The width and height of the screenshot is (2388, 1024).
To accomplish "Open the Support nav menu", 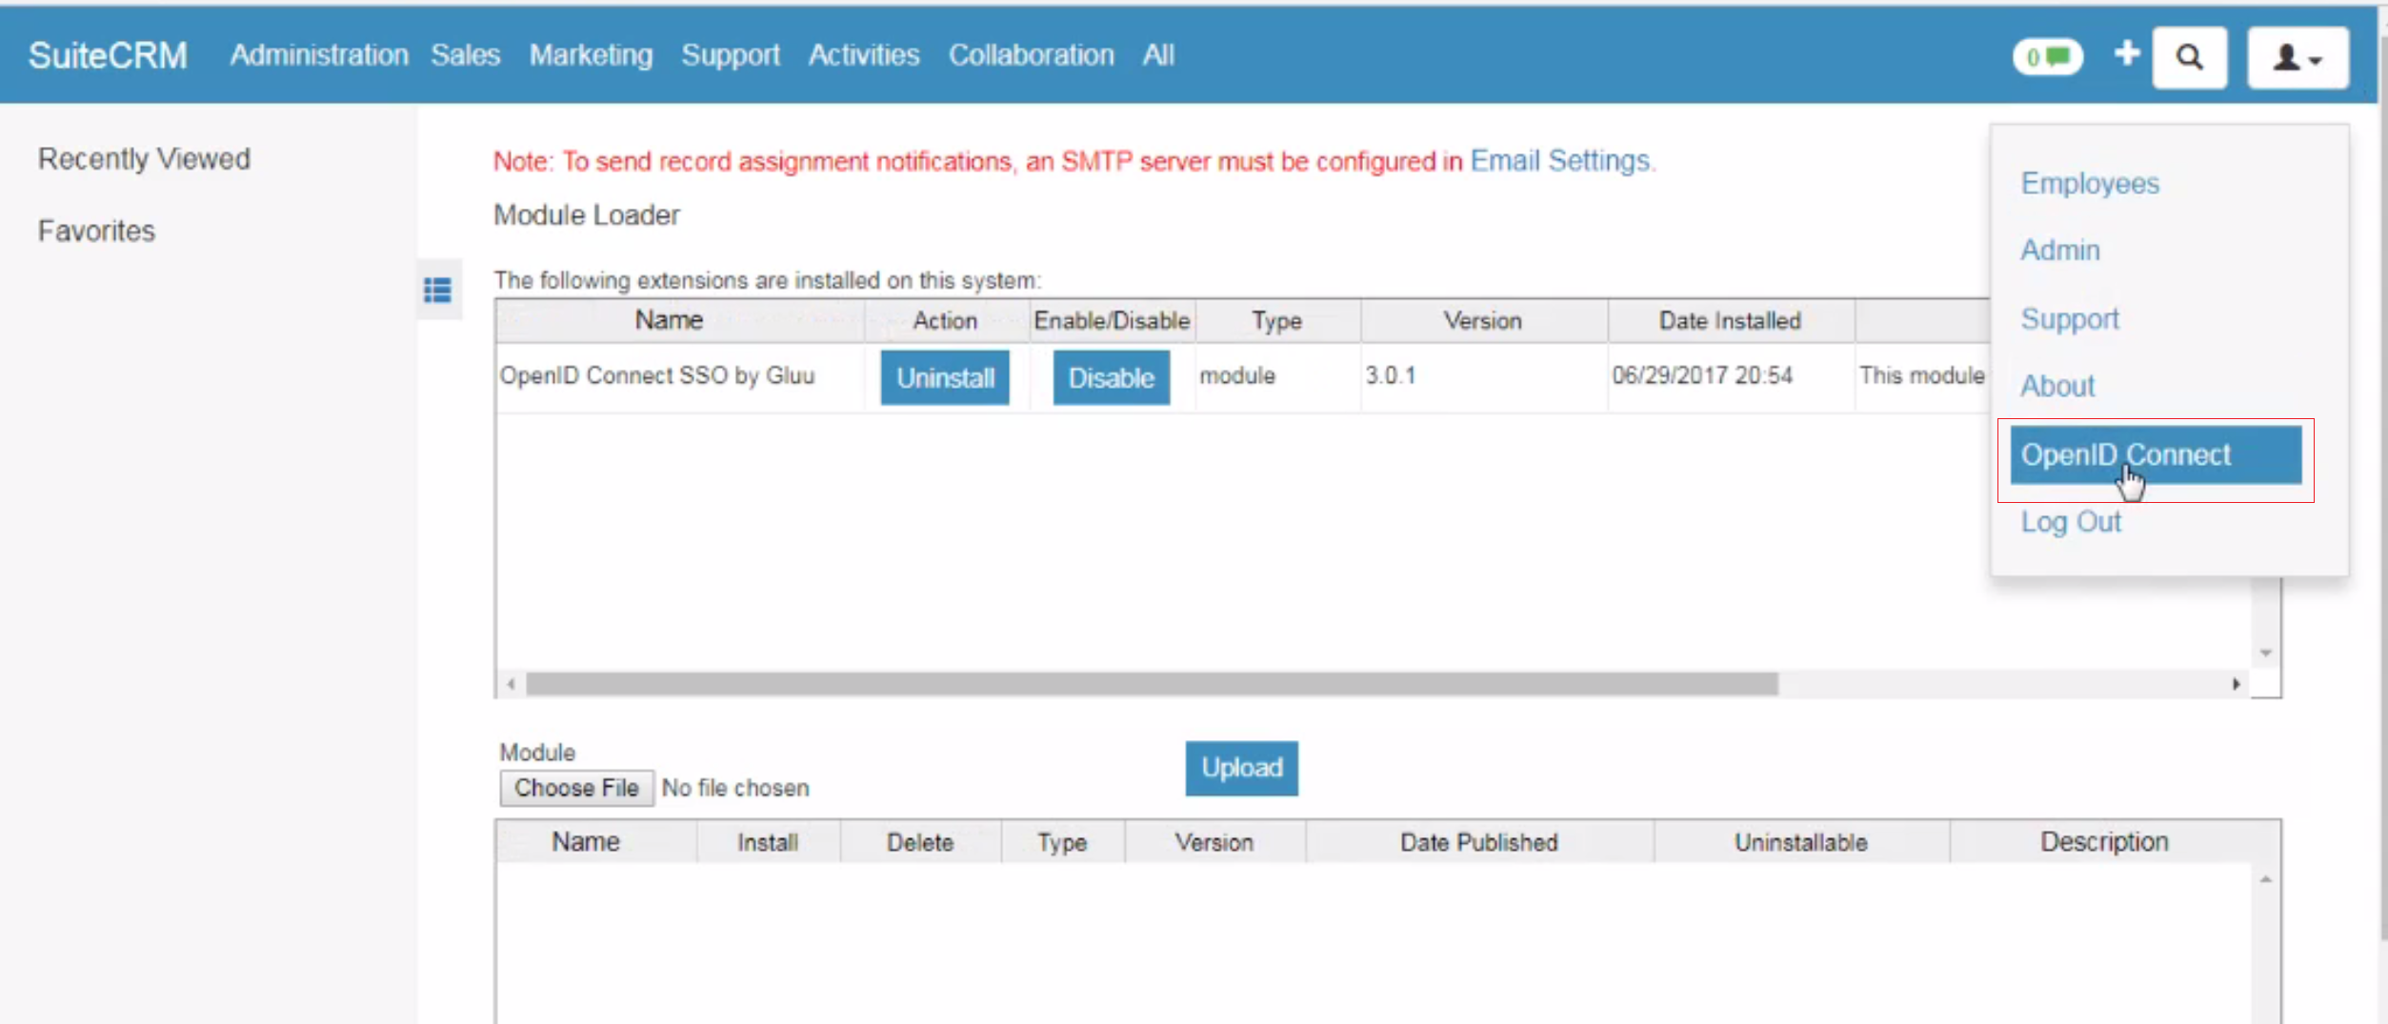I will (x=731, y=55).
